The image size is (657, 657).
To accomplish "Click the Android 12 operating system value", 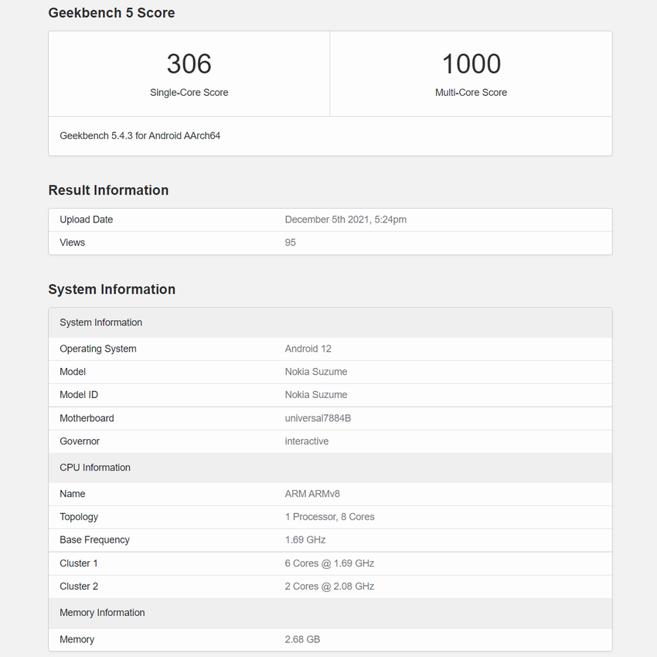I will pos(308,349).
